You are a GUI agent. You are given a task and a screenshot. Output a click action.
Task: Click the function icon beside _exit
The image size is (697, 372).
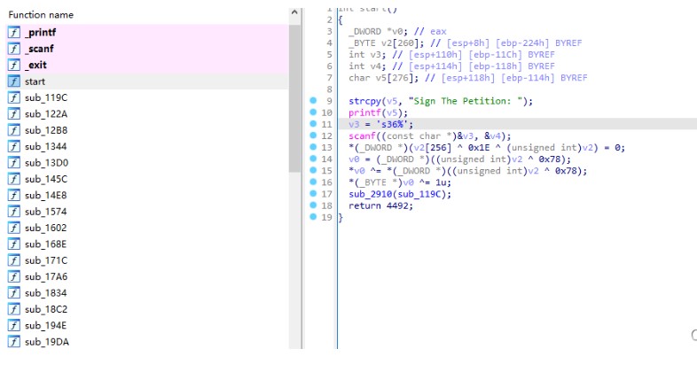click(x=14, y=65)
